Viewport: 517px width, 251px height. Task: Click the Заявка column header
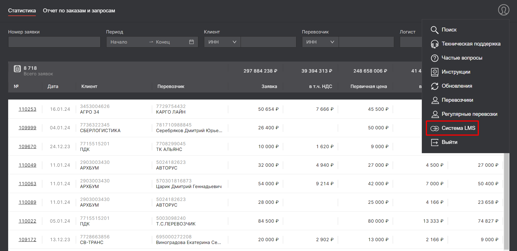pos(269,86)
